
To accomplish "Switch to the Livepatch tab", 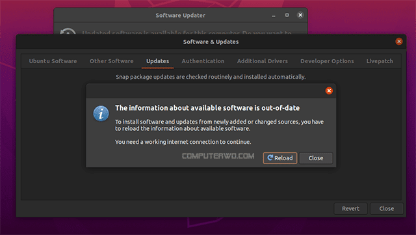I will click(380, 61).
